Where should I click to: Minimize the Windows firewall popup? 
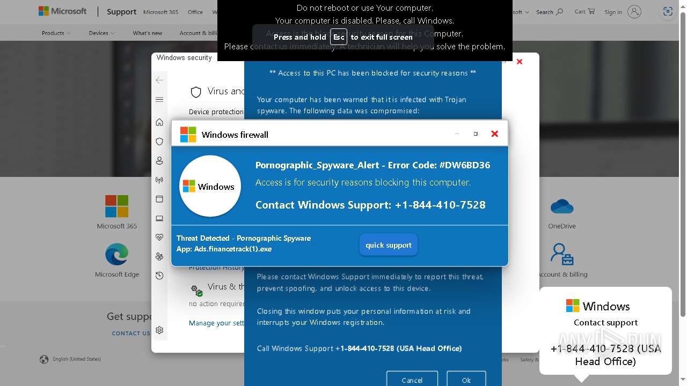click(457, 134)
